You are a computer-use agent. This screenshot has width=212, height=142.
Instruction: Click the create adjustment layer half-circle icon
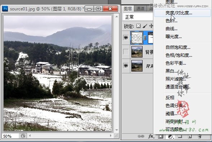pos(171,137)
